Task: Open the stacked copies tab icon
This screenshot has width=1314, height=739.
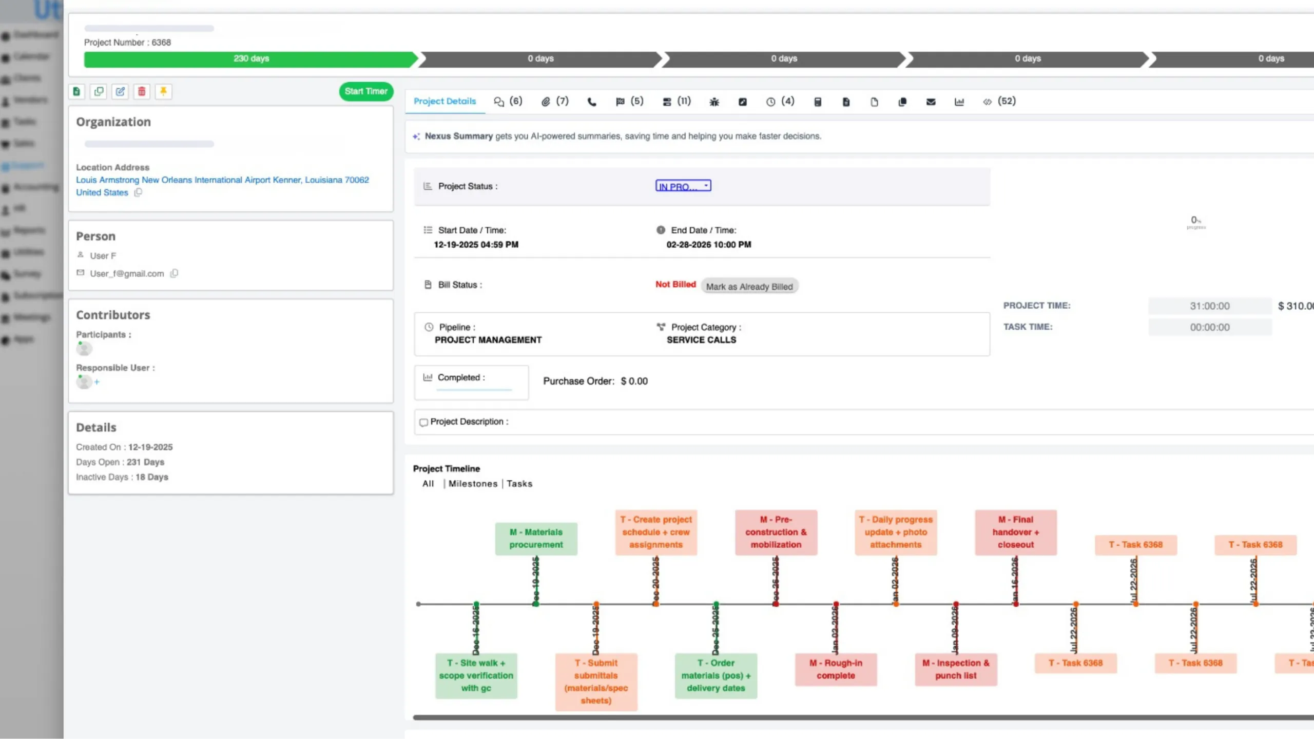Action: [902, 102]
